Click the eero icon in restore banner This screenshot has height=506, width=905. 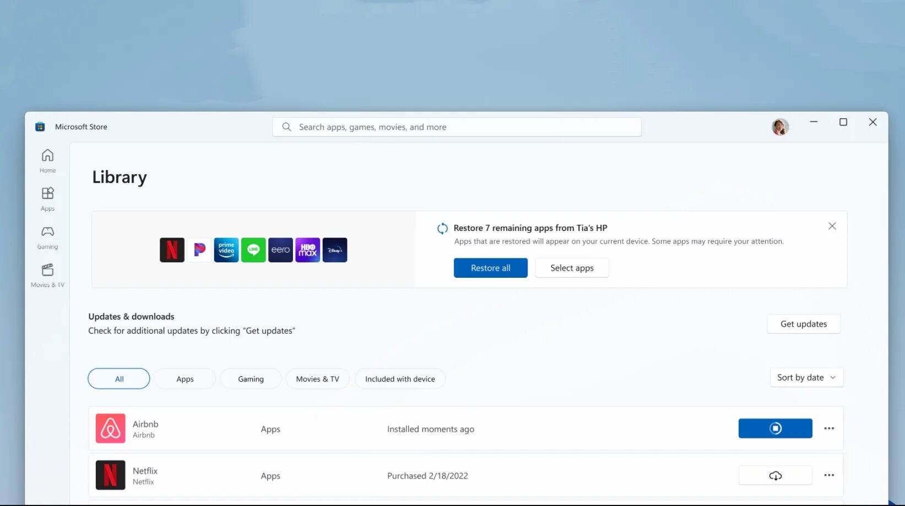click(280, 250)
